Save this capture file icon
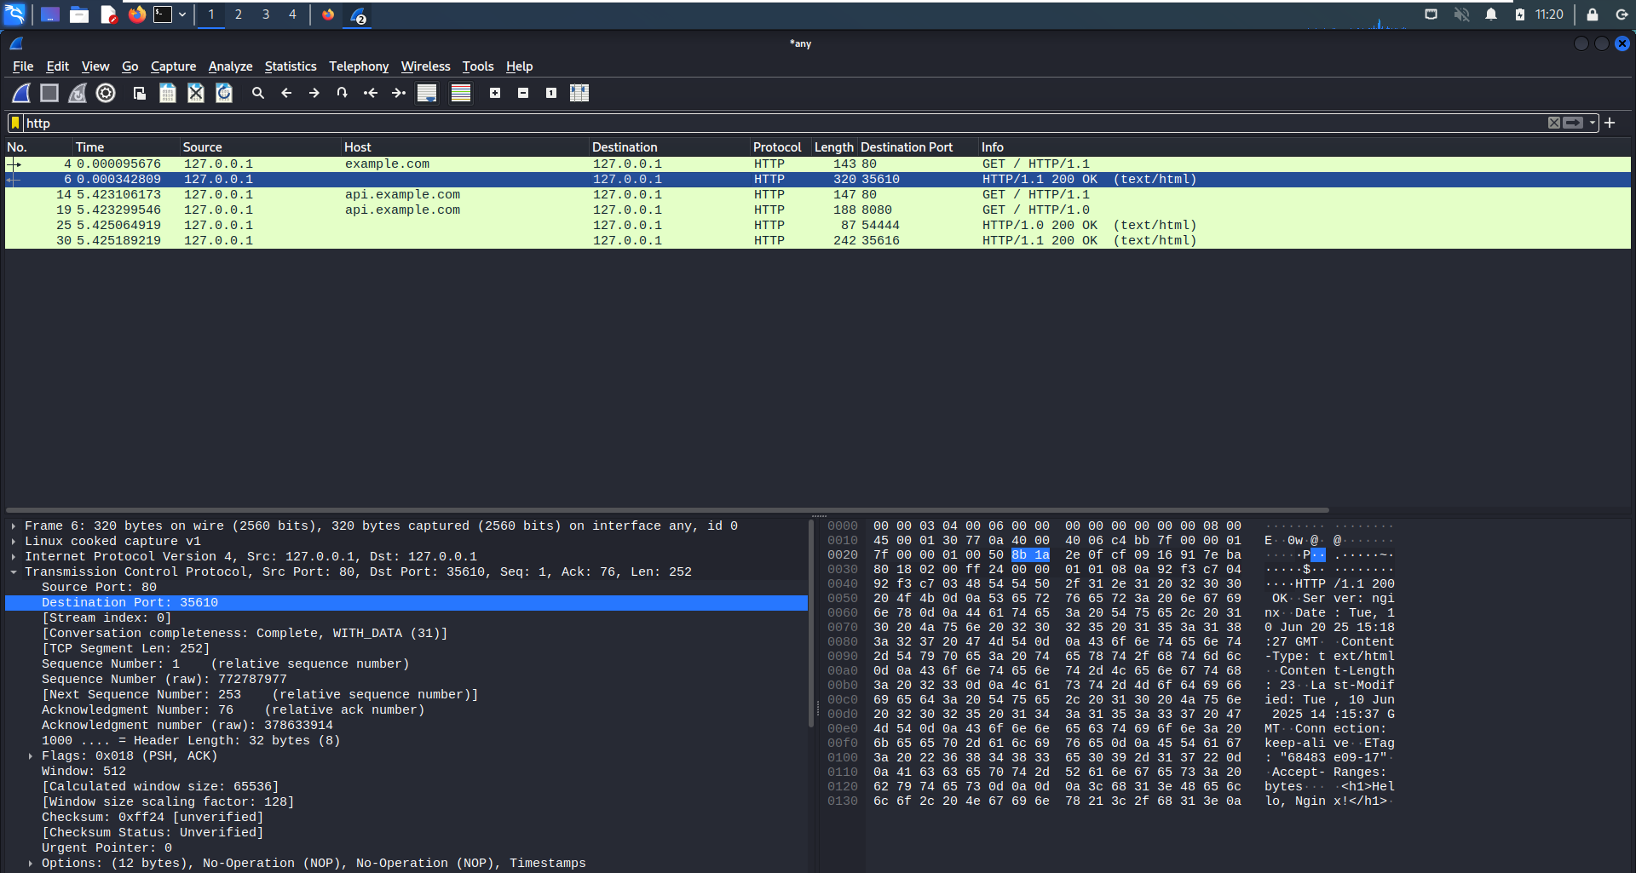The height and width of the screenshot is (873, 1636). pos(168,93)
